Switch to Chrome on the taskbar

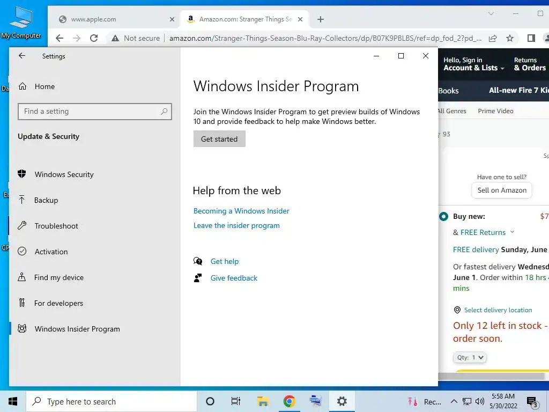click(289, 401)
